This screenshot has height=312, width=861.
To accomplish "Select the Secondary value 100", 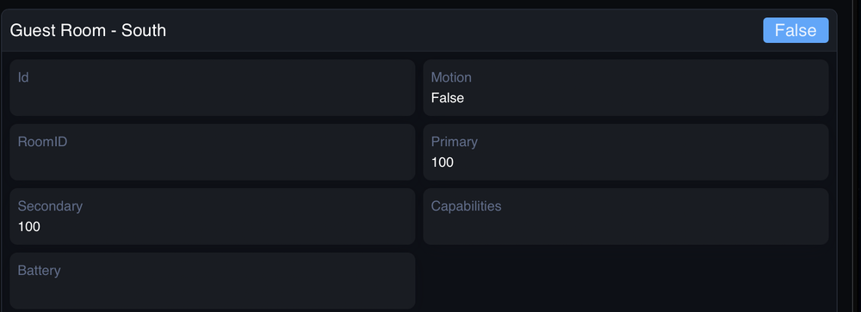I will (x=29, y=227).
